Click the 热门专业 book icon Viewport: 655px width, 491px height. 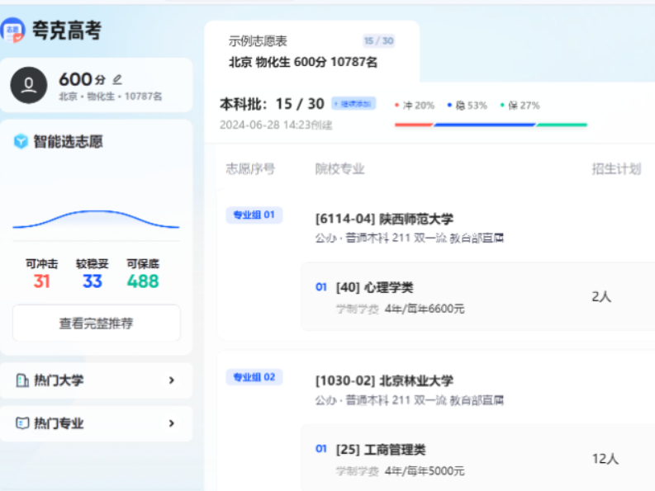point(22,423)
